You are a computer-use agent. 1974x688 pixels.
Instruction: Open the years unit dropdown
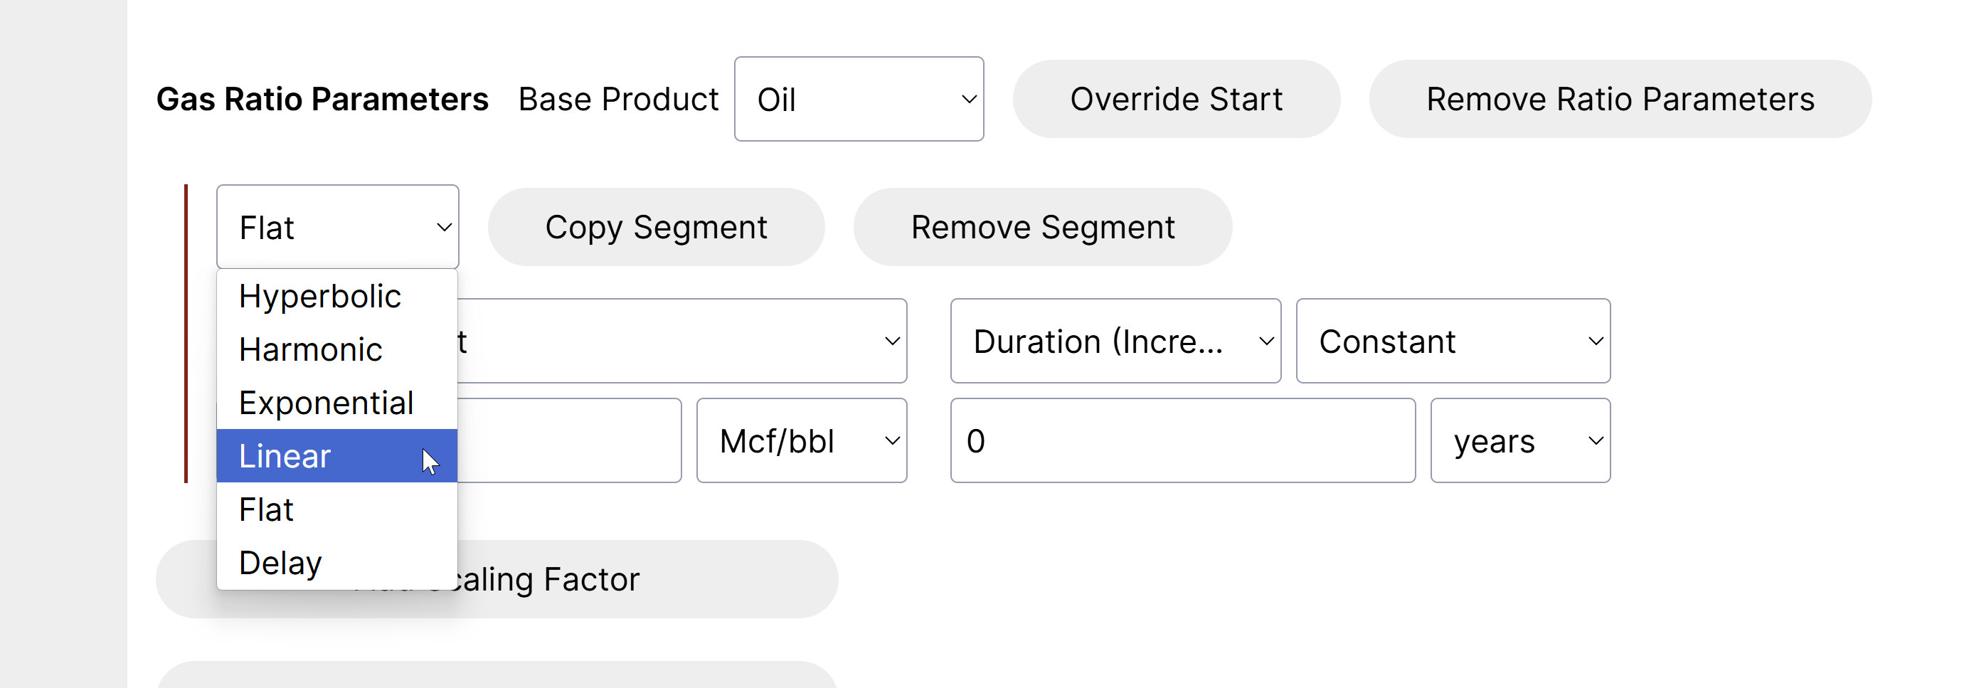click(x=1519, y=441)
